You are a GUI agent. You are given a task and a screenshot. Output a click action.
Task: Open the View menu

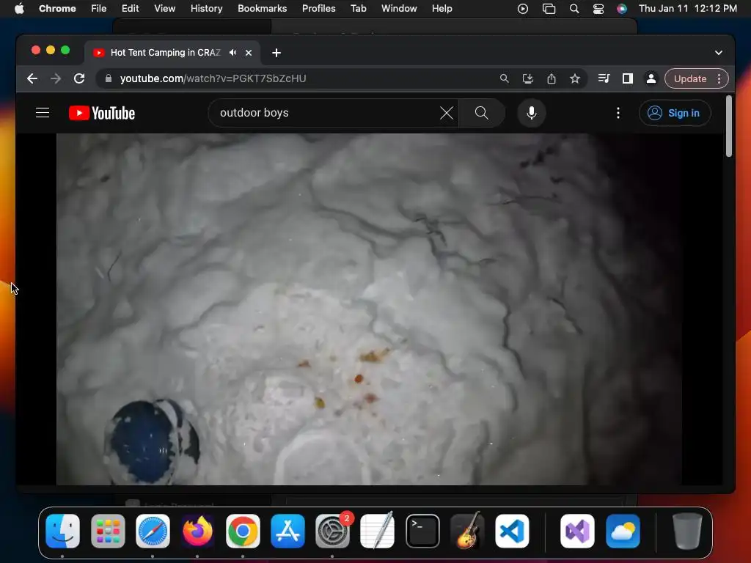click(164, 9)
